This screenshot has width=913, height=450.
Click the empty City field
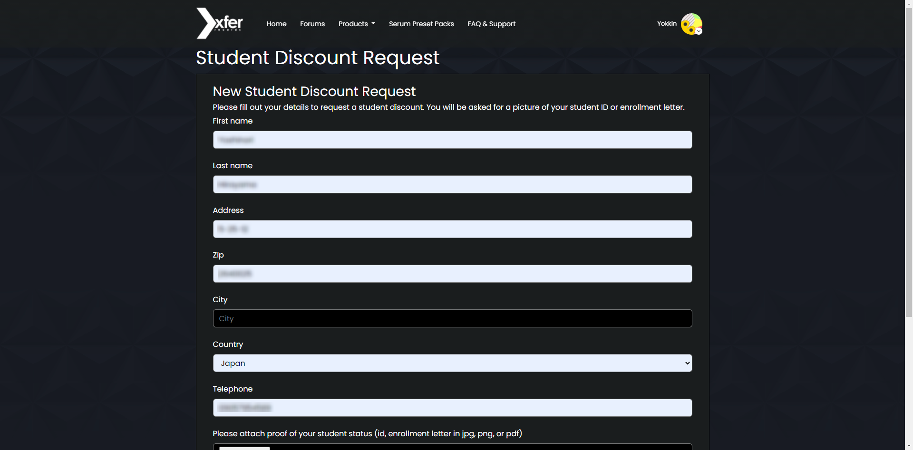click(452, 318)
